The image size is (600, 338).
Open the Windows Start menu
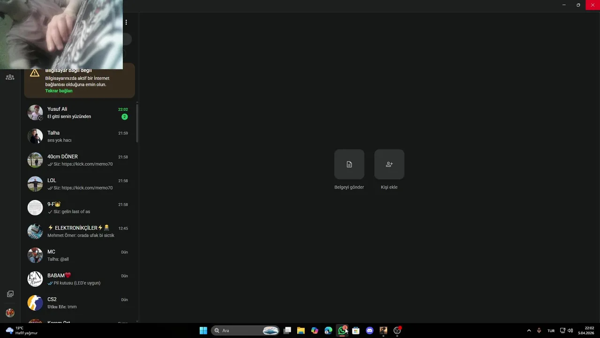click(x=203, y=330)
